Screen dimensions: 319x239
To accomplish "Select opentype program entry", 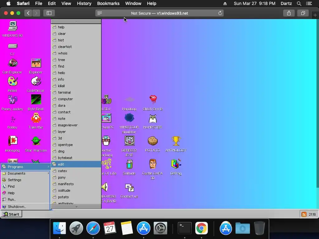I will point(76,145).
